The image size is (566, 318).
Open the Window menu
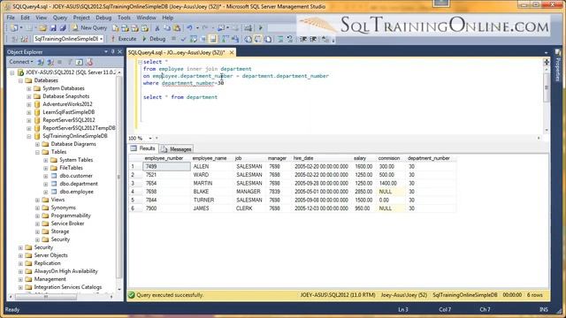click(146, 18)
